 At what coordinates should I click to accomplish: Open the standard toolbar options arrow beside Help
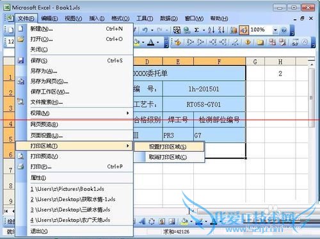(x=292, y=30)
